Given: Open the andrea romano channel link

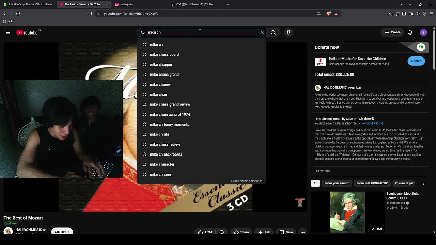Looking at the screenshot, I should pyautogui.click(x=395, y=203).
